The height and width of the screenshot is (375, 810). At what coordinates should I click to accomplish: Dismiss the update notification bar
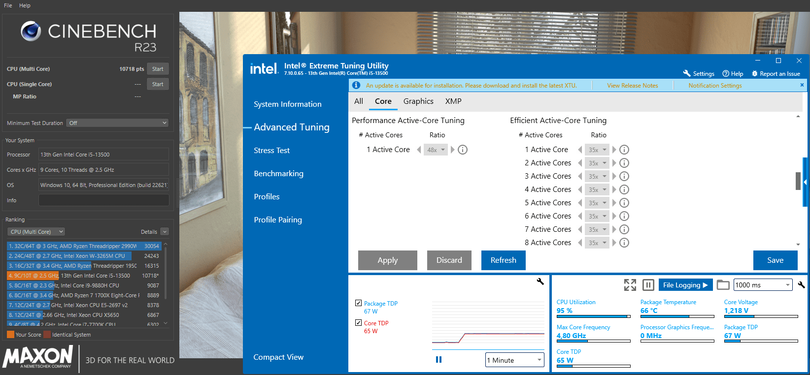click(802, 85)
